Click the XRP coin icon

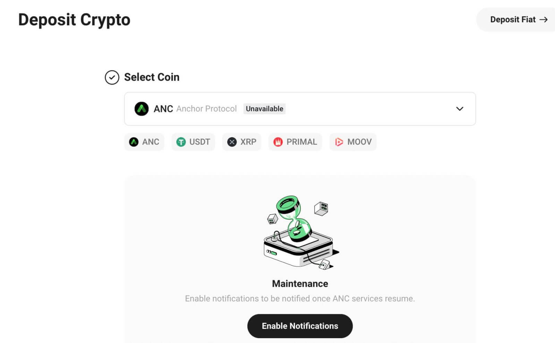(x=232, y=142)
